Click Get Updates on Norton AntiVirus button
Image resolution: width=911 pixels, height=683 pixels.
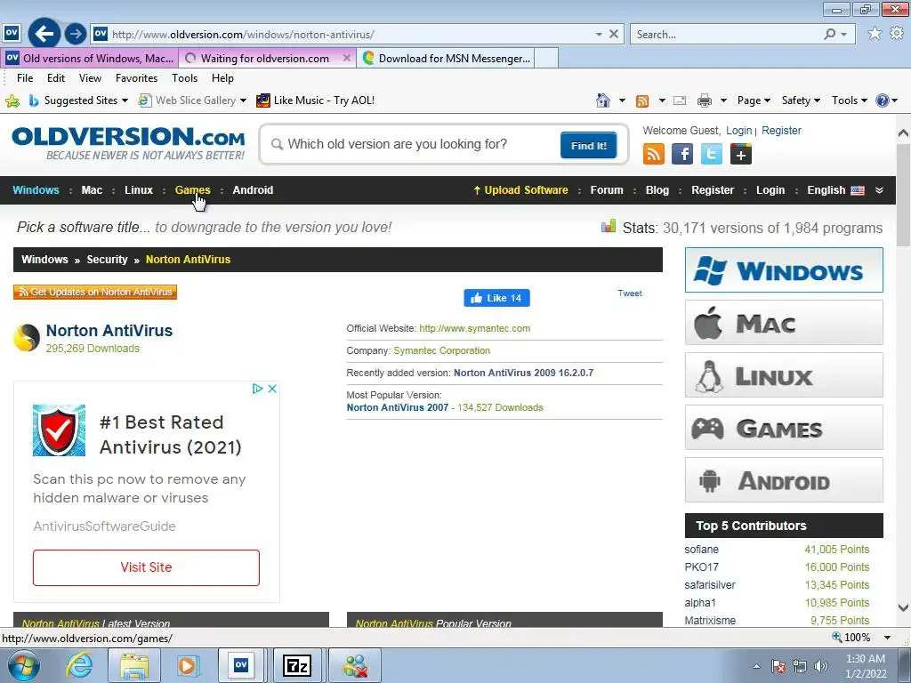[x=95, y=292]
